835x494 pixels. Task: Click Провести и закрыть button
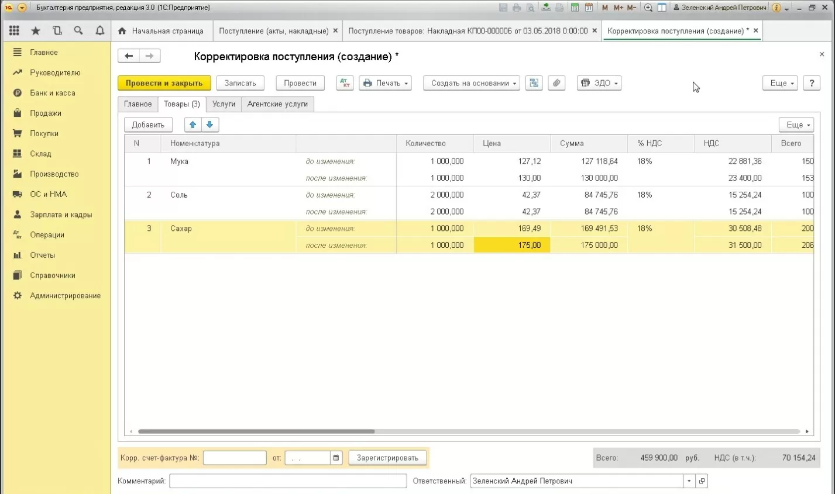[164, 83]
